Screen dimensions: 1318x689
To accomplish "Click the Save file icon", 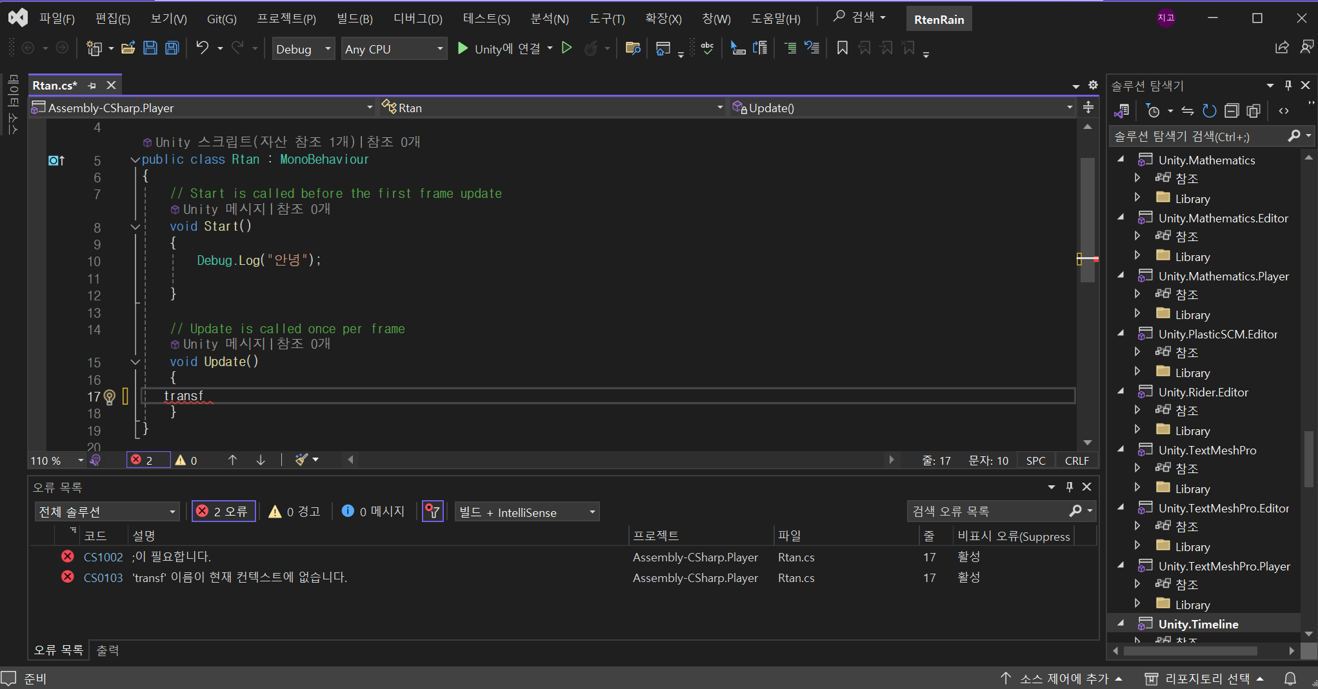I will coord(150,48).
